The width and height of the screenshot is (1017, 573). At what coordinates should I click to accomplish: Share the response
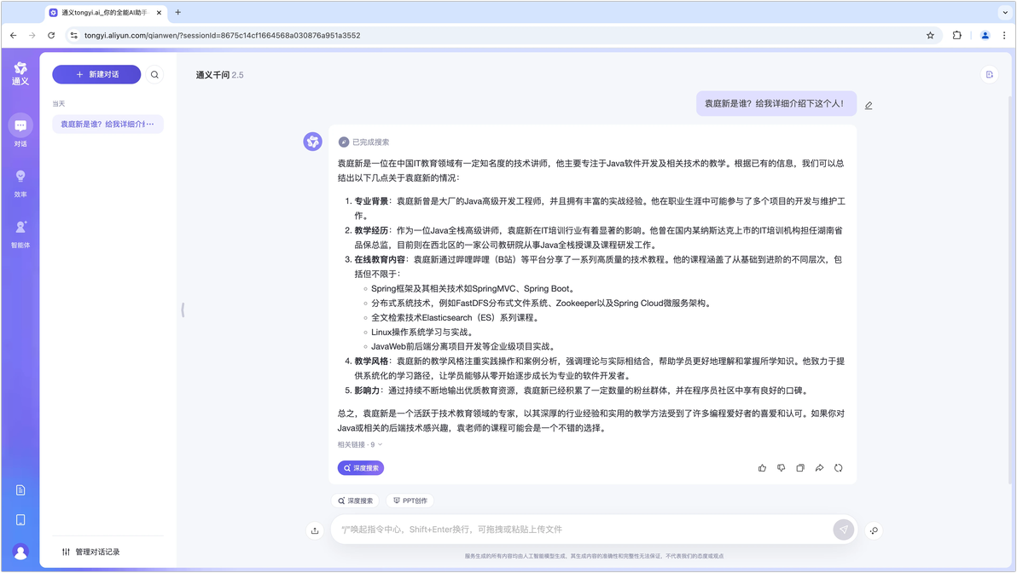(x=819, y=468)
